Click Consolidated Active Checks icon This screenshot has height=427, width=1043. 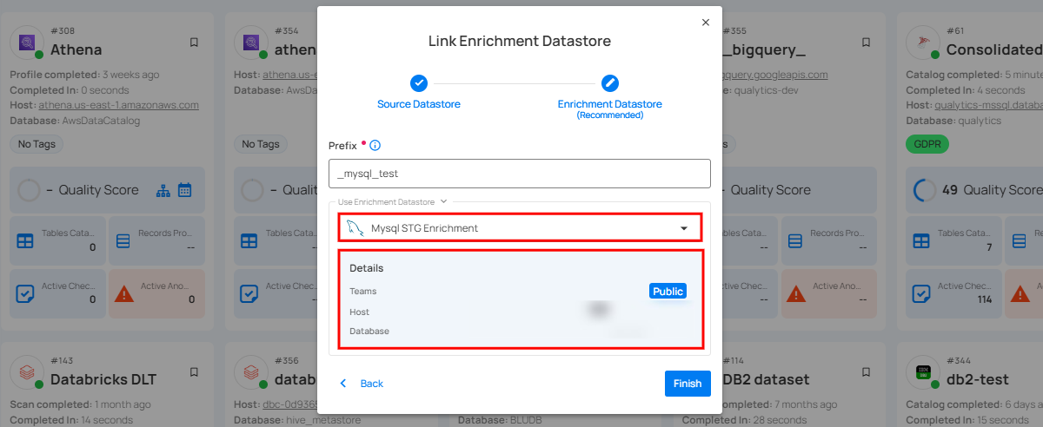(x=922, y=293)
